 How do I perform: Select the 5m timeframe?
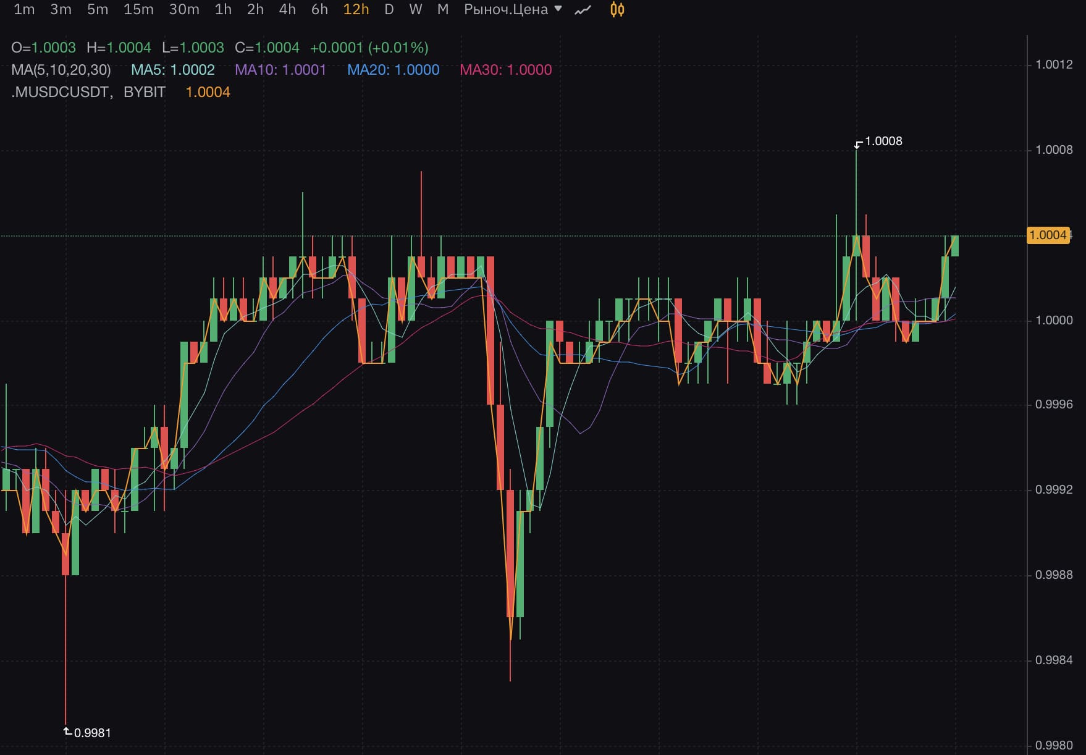point(98,9)
